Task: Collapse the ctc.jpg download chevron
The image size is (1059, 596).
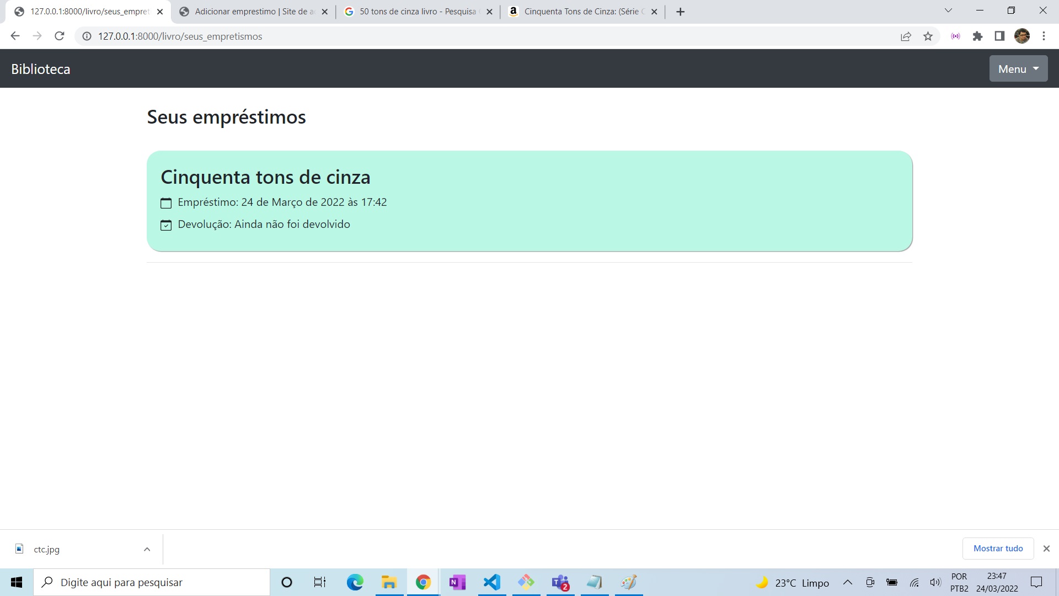Action: click(147, 549)
